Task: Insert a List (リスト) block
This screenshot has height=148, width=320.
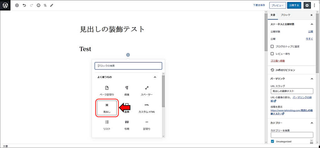Action: 107,125
